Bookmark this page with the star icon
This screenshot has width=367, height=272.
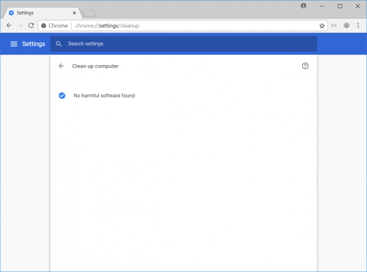pyautogui.click(x=322, y=26)
